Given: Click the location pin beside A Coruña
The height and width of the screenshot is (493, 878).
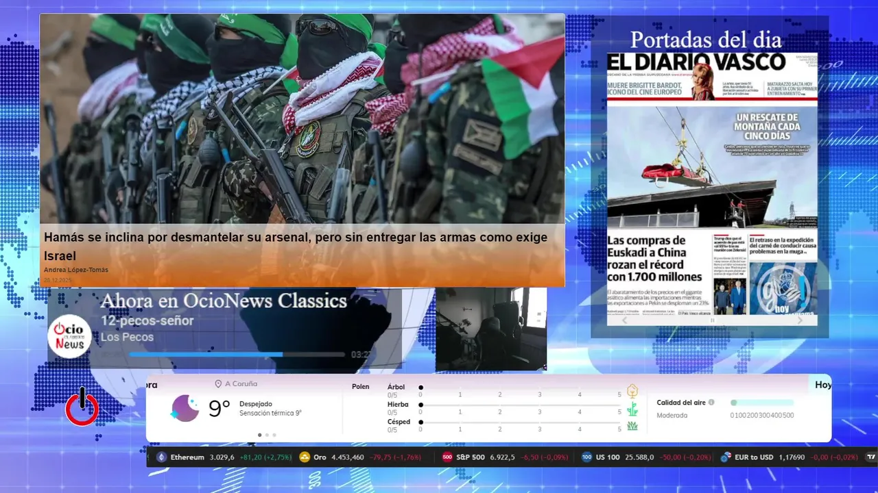Looking at the screenshot, I should tap(218, 384).
